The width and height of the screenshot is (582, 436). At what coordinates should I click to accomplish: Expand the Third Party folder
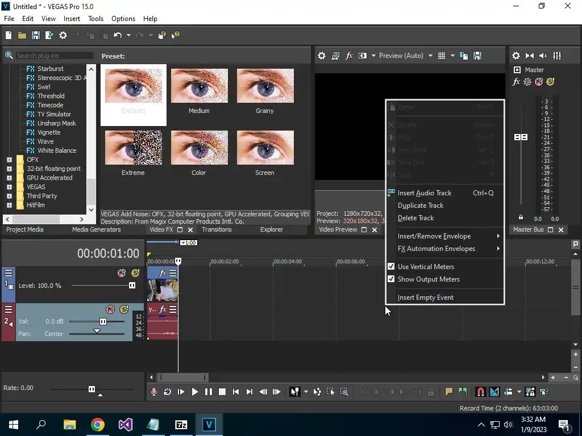tap(9, 196)
